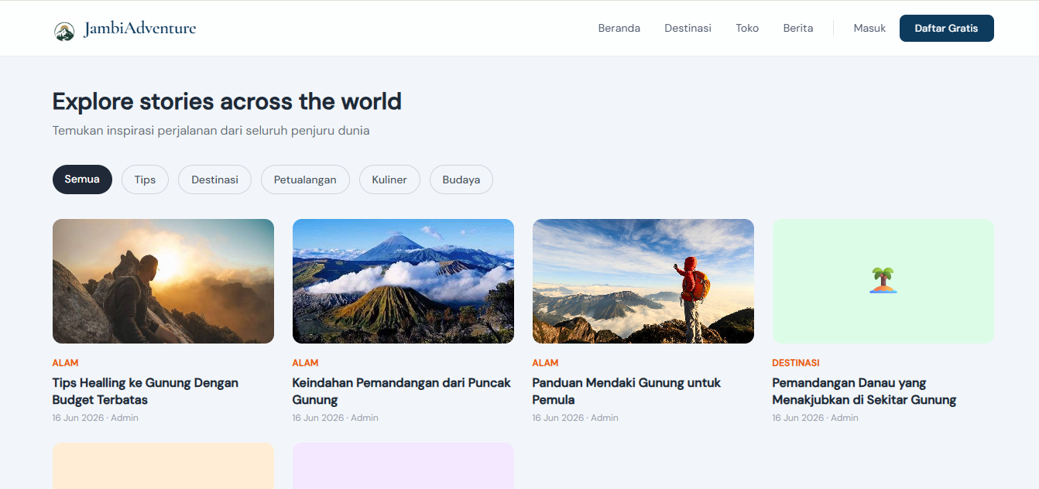Click the JambiAdventure brand name text
Viewport: 1039px width, 489px height.
(x=140, y=29)
